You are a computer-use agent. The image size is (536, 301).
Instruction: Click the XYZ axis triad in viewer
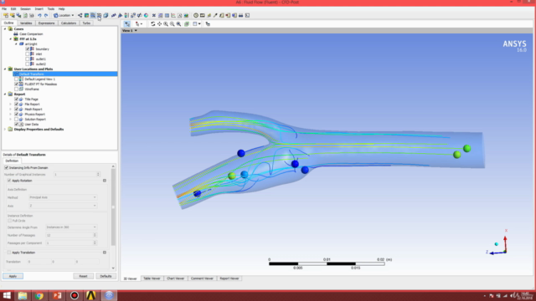coord(497,242)
